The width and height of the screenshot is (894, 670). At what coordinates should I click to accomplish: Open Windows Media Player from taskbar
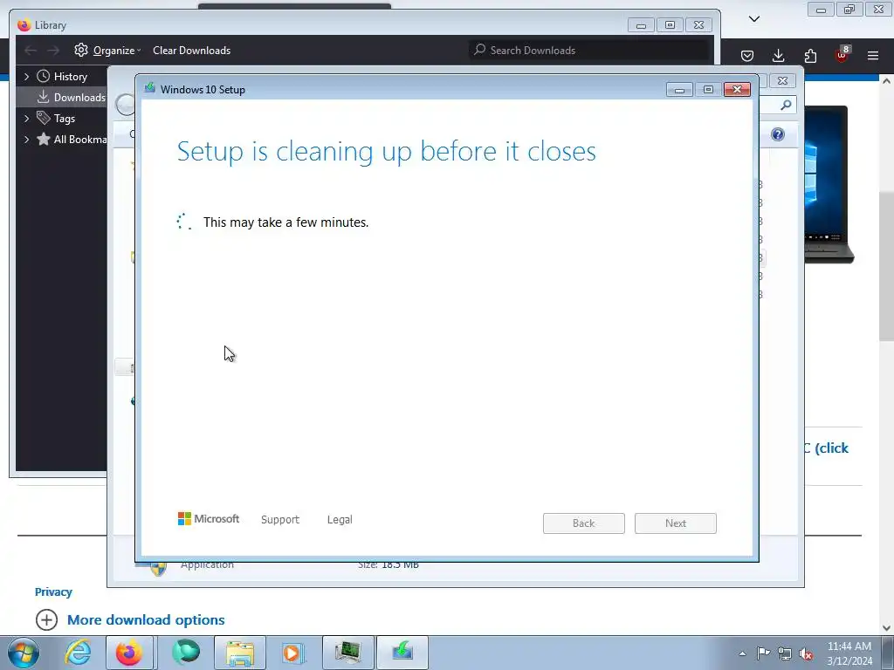coord(293,653)
